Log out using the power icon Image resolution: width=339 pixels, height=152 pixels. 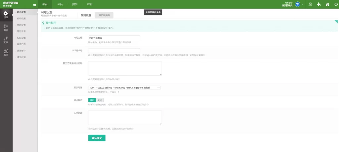click(336, 4)
